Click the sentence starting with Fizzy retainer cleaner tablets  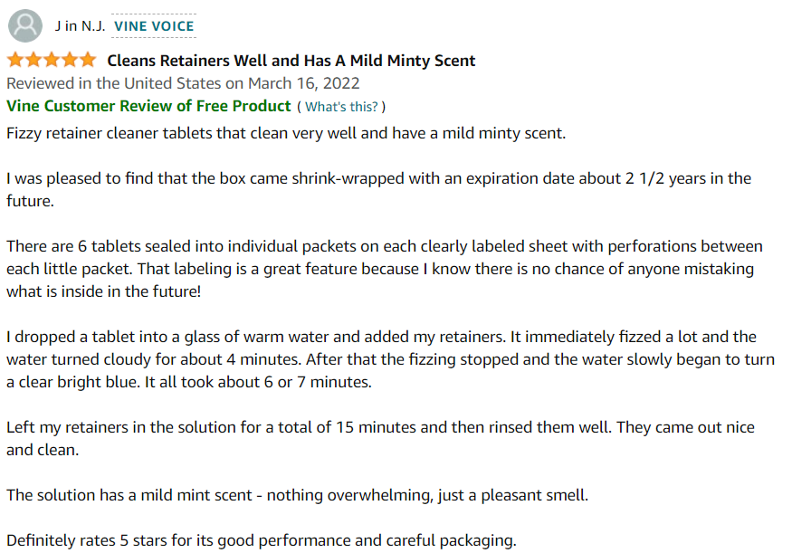tap(285, 133)
